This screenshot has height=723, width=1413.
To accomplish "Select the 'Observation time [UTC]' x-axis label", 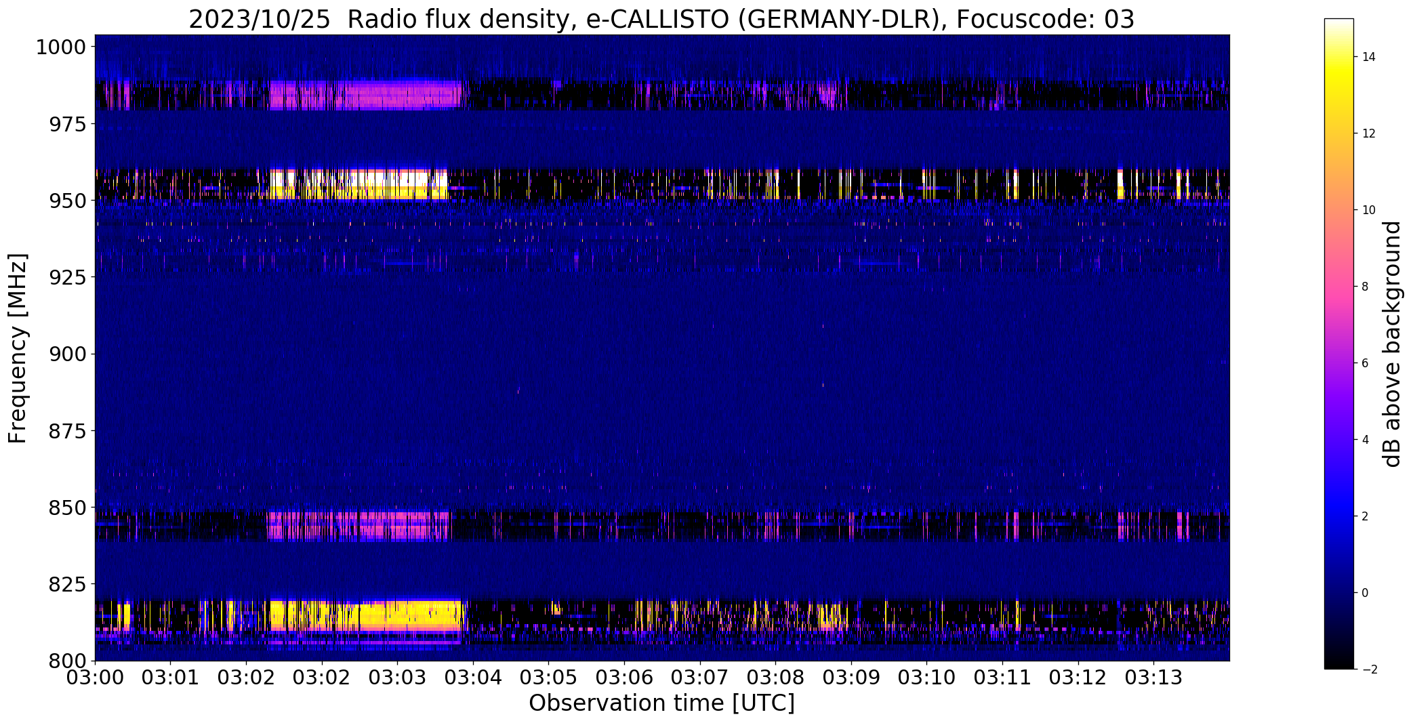I will [661, 703].
